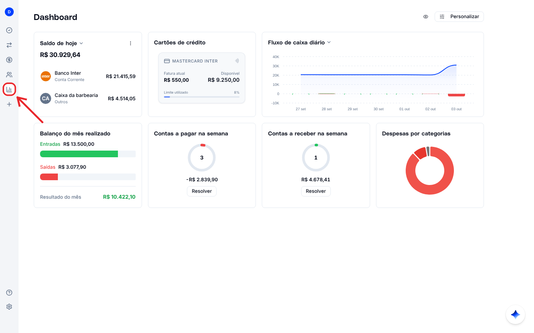The width and height of the screenshot is (534, 333).
Task: Click the contactless icon on Mastercard Inter
Action: tap(237, 61)
